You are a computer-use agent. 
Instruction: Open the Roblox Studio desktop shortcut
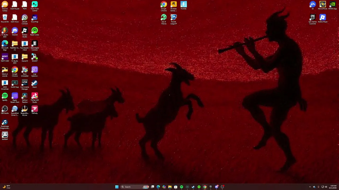coord(25,32)
